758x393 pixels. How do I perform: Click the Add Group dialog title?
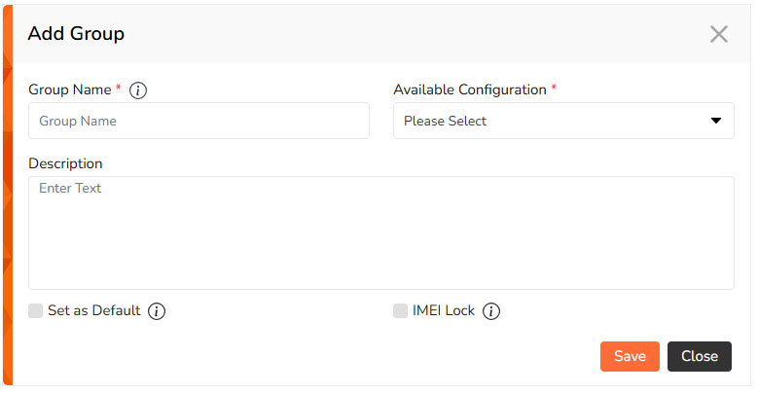pyautogui.click(x=76, y=34)
